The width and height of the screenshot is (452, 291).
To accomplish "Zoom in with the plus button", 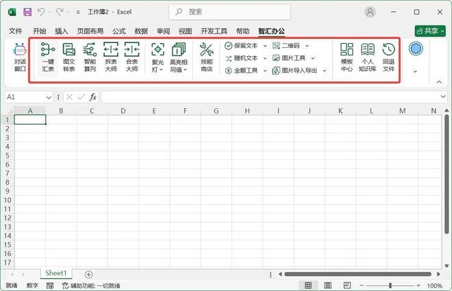I will [418, 286].
